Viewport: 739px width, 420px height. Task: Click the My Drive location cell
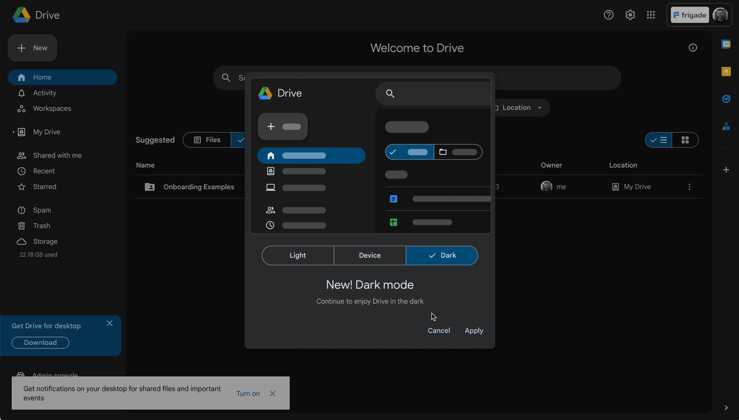pos(631,187)
